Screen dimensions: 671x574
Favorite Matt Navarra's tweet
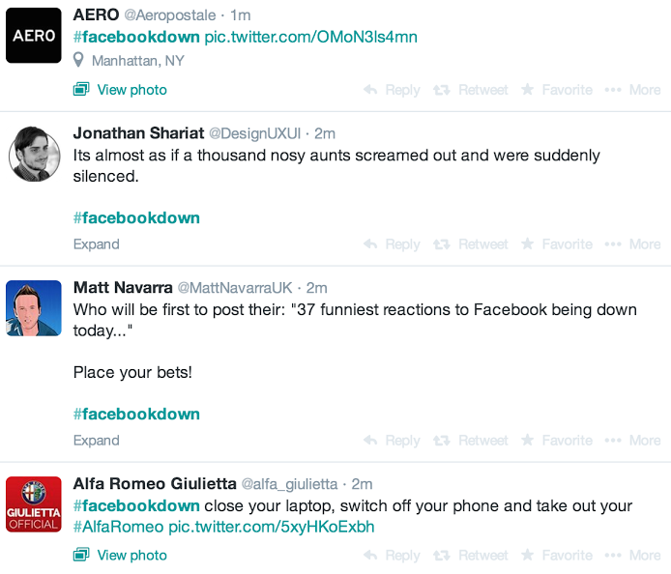click(557, 441)
